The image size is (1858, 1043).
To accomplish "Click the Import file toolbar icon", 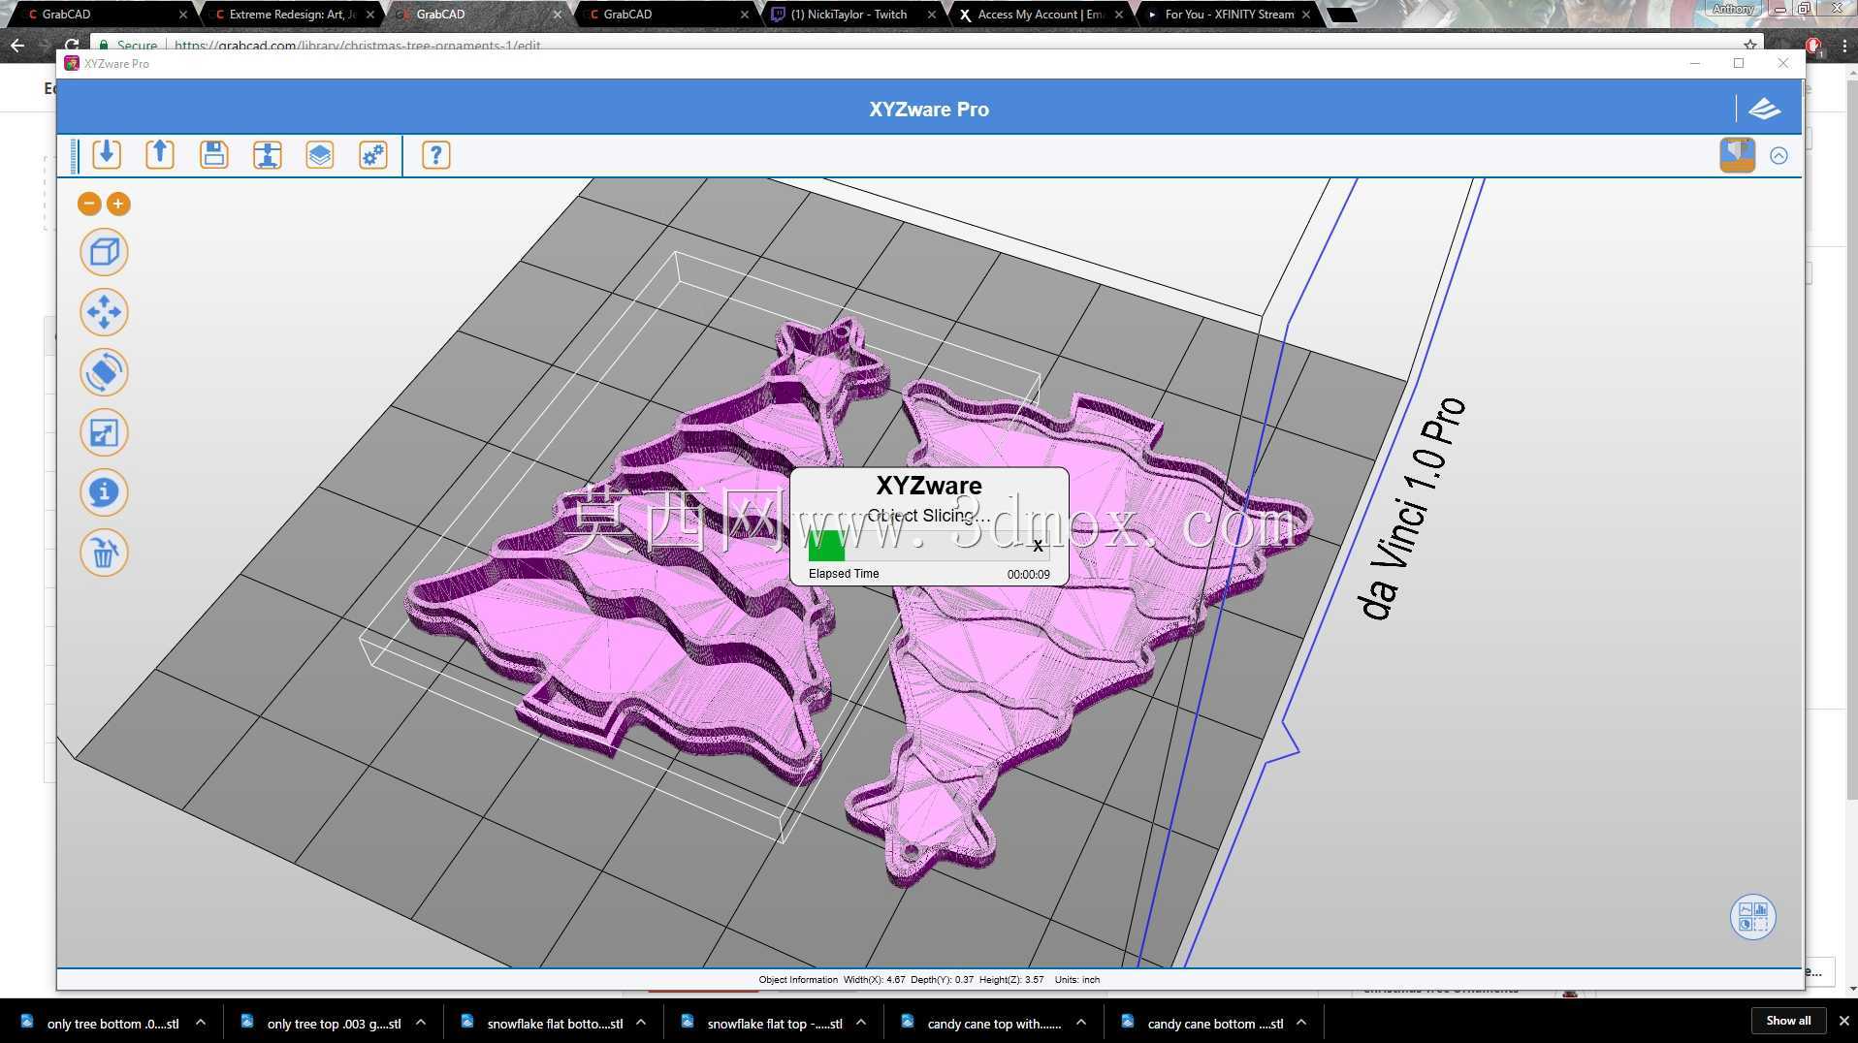I will [x=107, y=155].
